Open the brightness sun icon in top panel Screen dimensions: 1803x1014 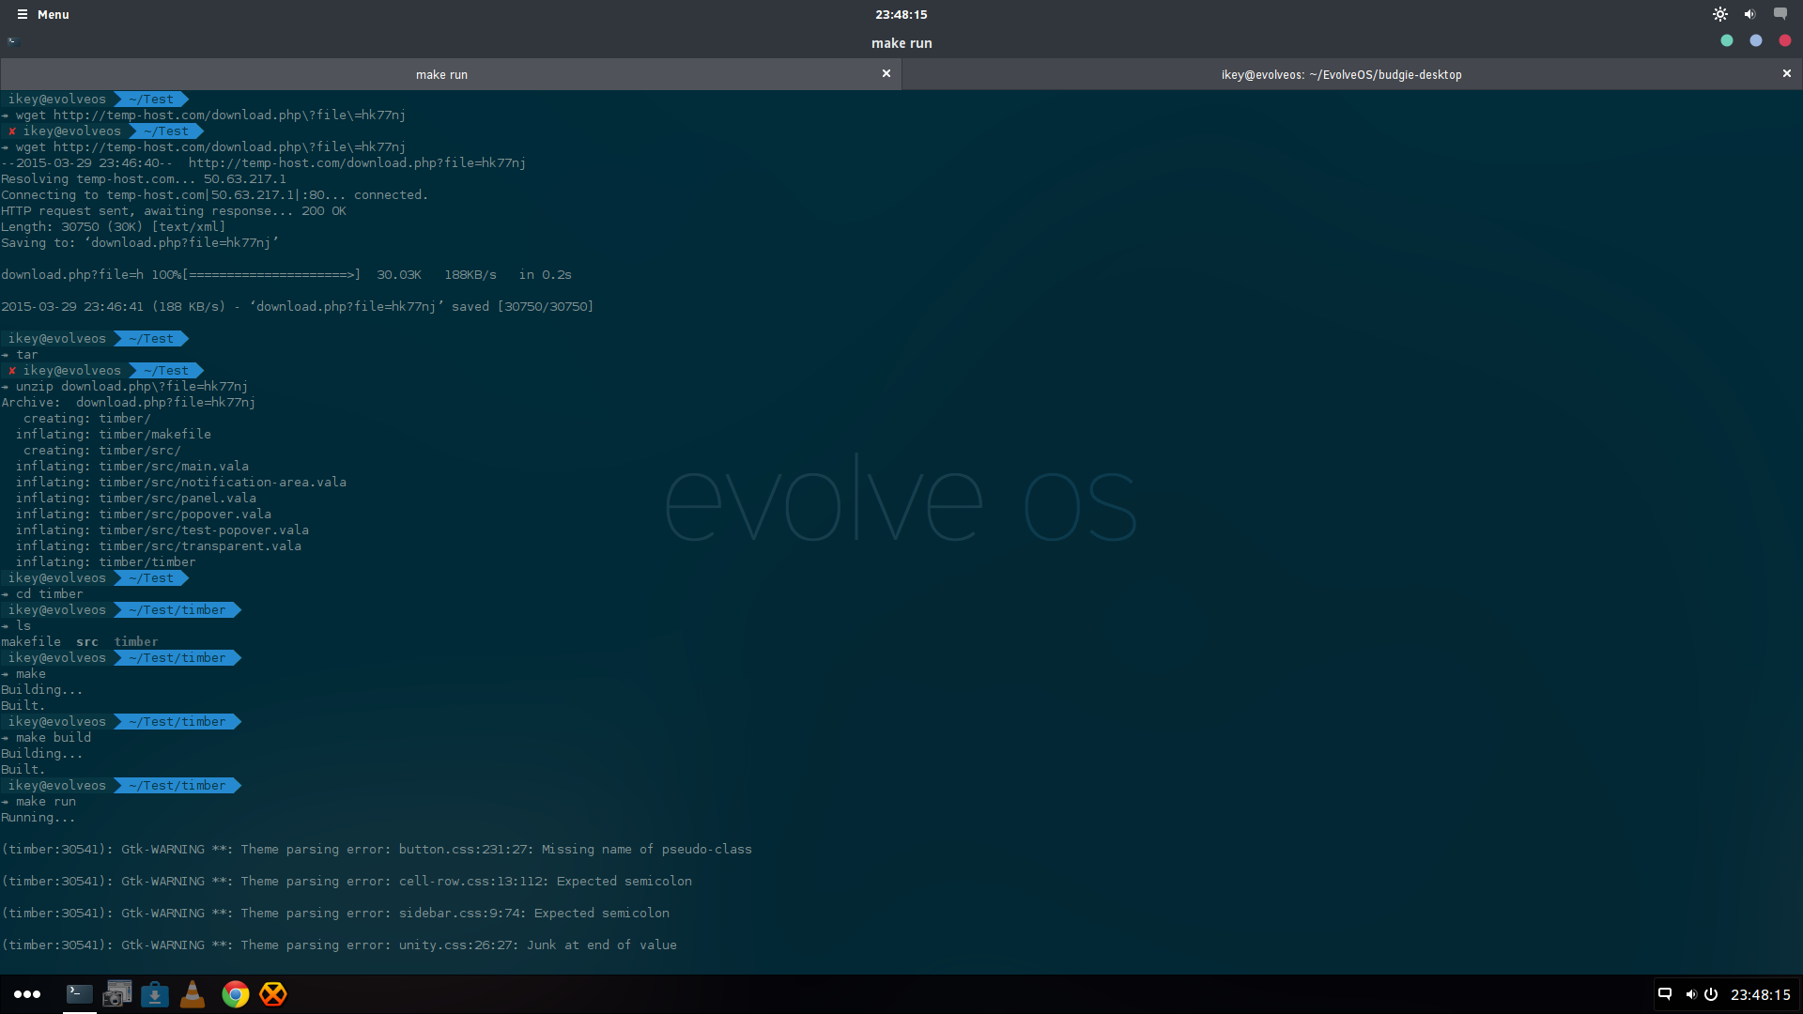[x=1719, y=14]
